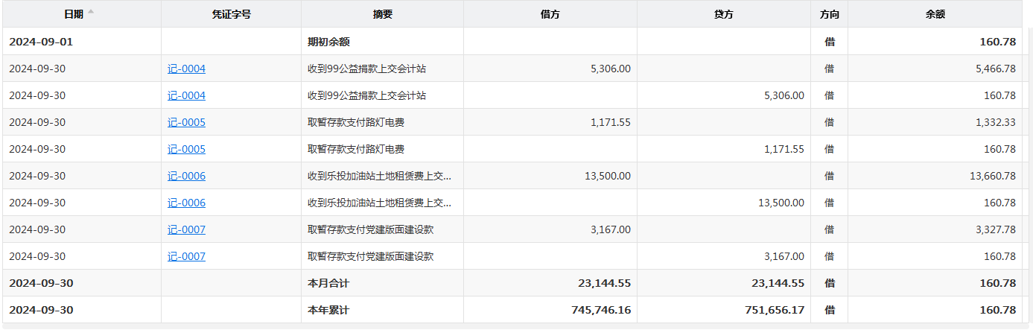Open voucher 记-0007 in the credit 3,167.00 row
This screenshot has width=1033, height=330.
coord(186,256)
